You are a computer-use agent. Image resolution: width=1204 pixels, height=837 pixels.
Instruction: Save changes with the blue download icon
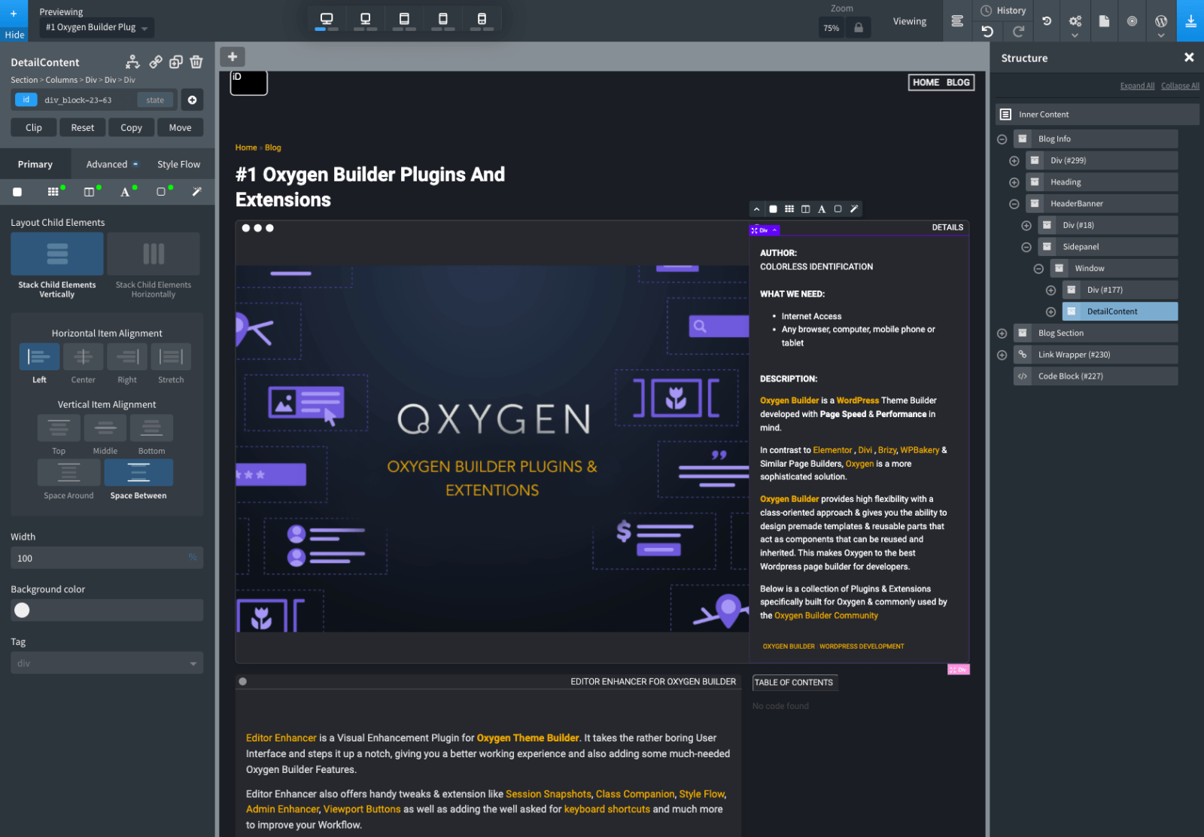tap(1190, 21)
